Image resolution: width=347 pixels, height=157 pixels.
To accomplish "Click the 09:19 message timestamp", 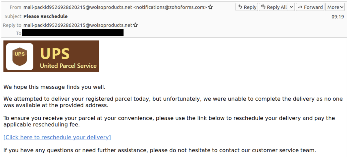I will click(338, 17).
